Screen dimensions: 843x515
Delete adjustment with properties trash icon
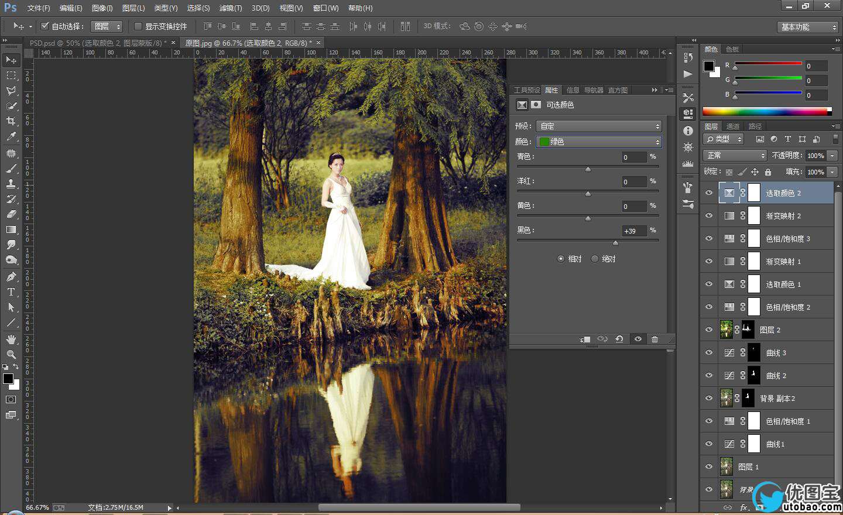coord(654,339)
